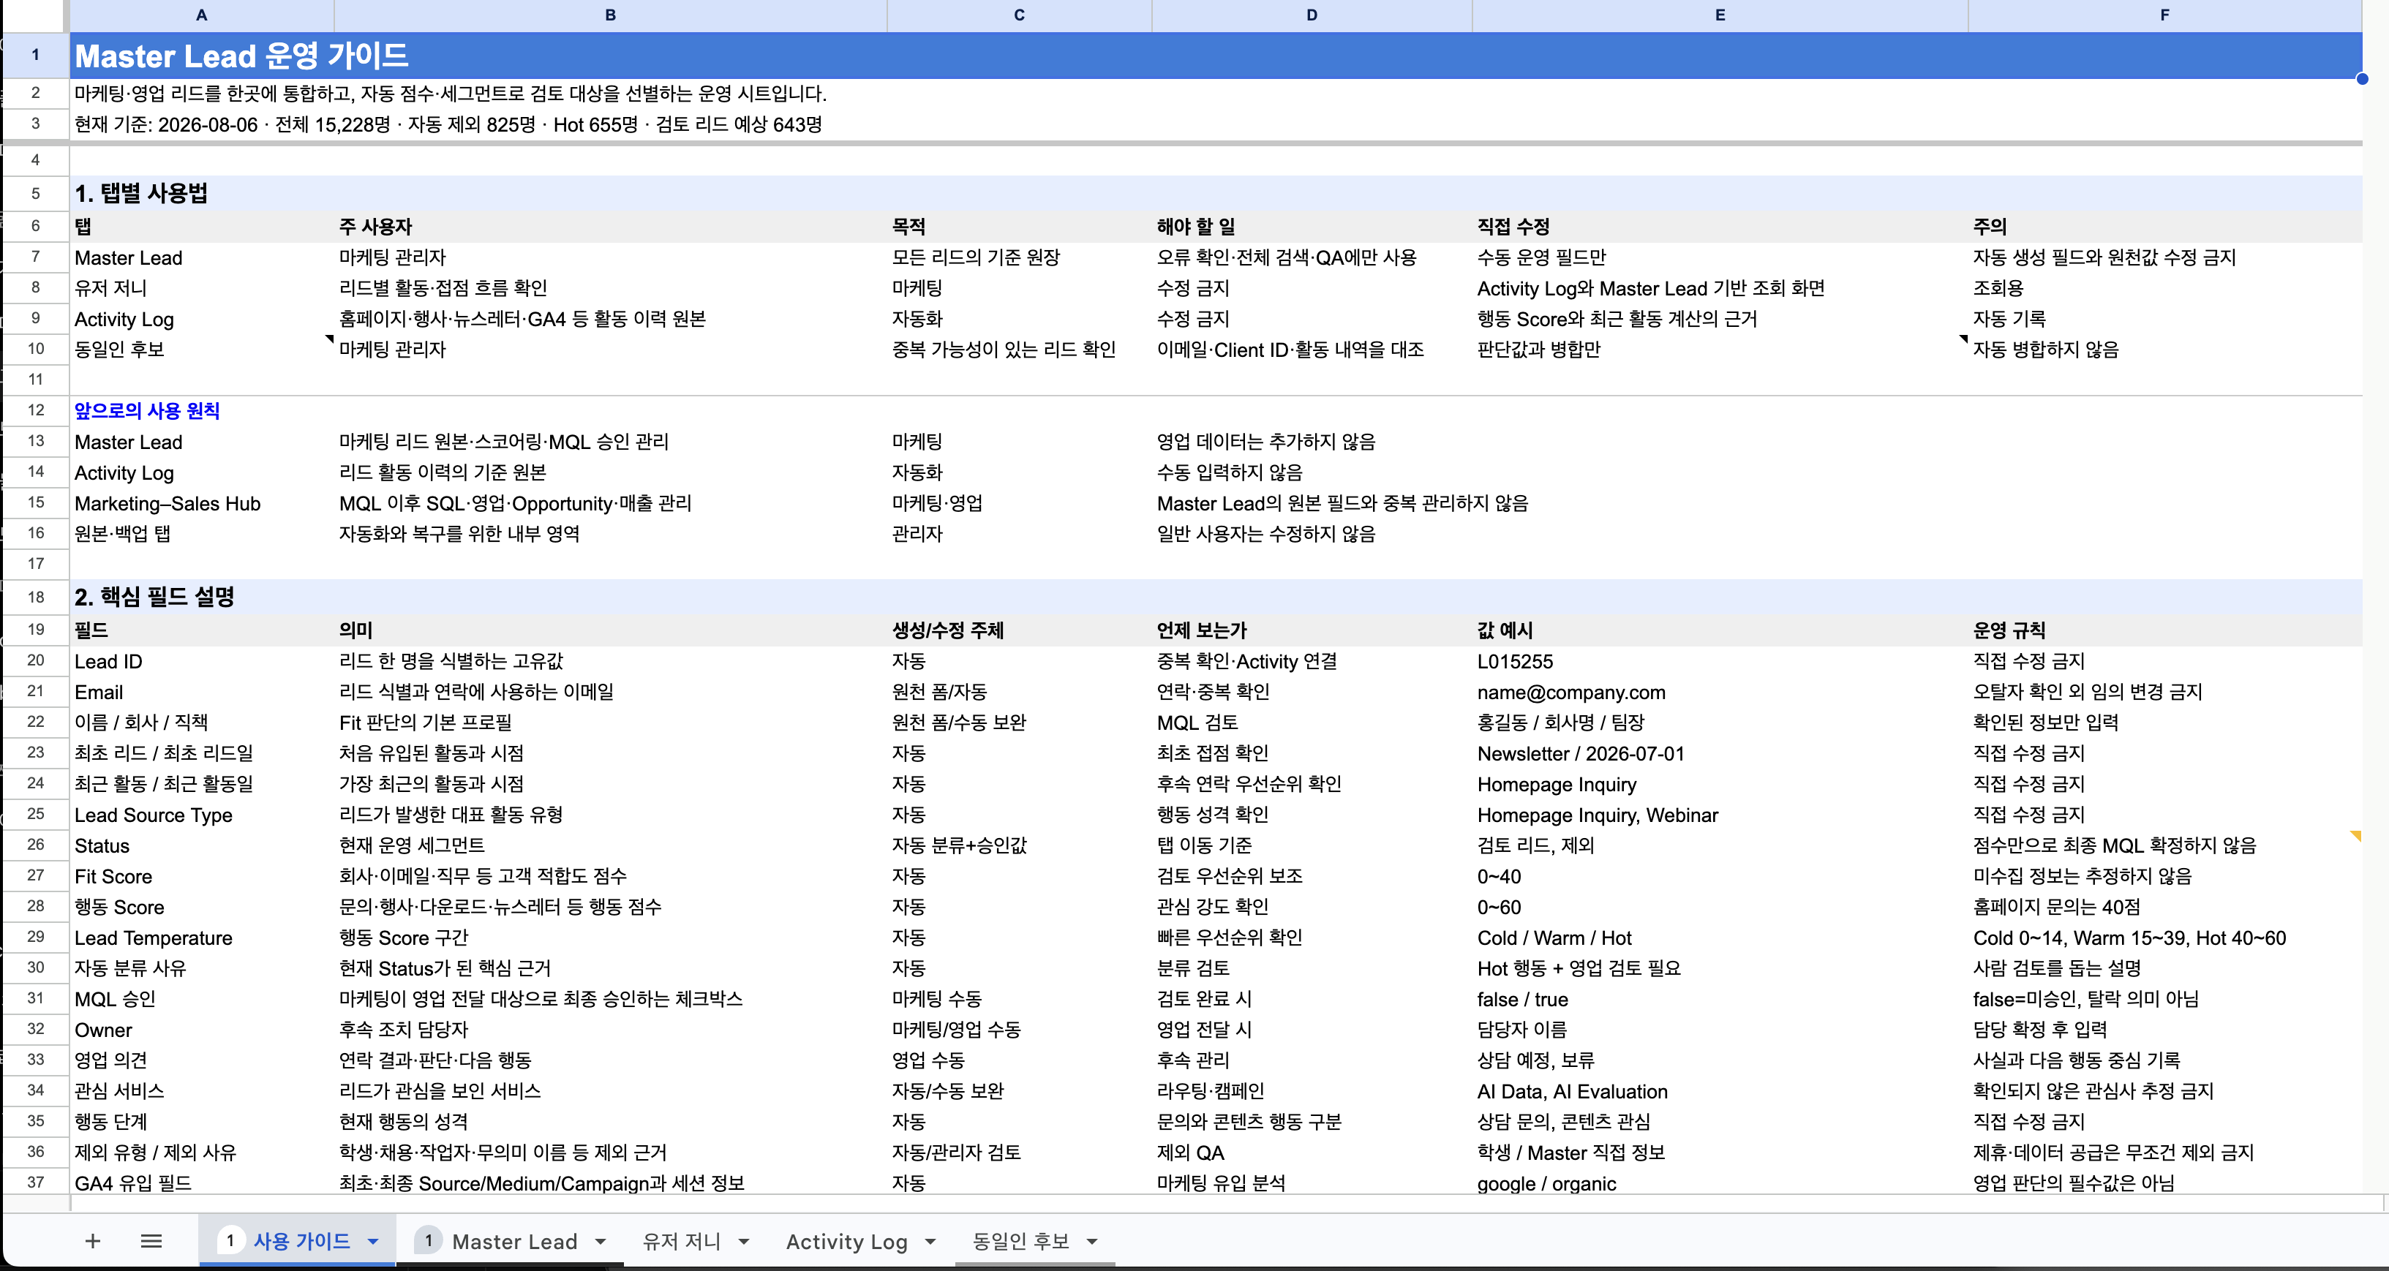Select column C header

[1019, 15]
